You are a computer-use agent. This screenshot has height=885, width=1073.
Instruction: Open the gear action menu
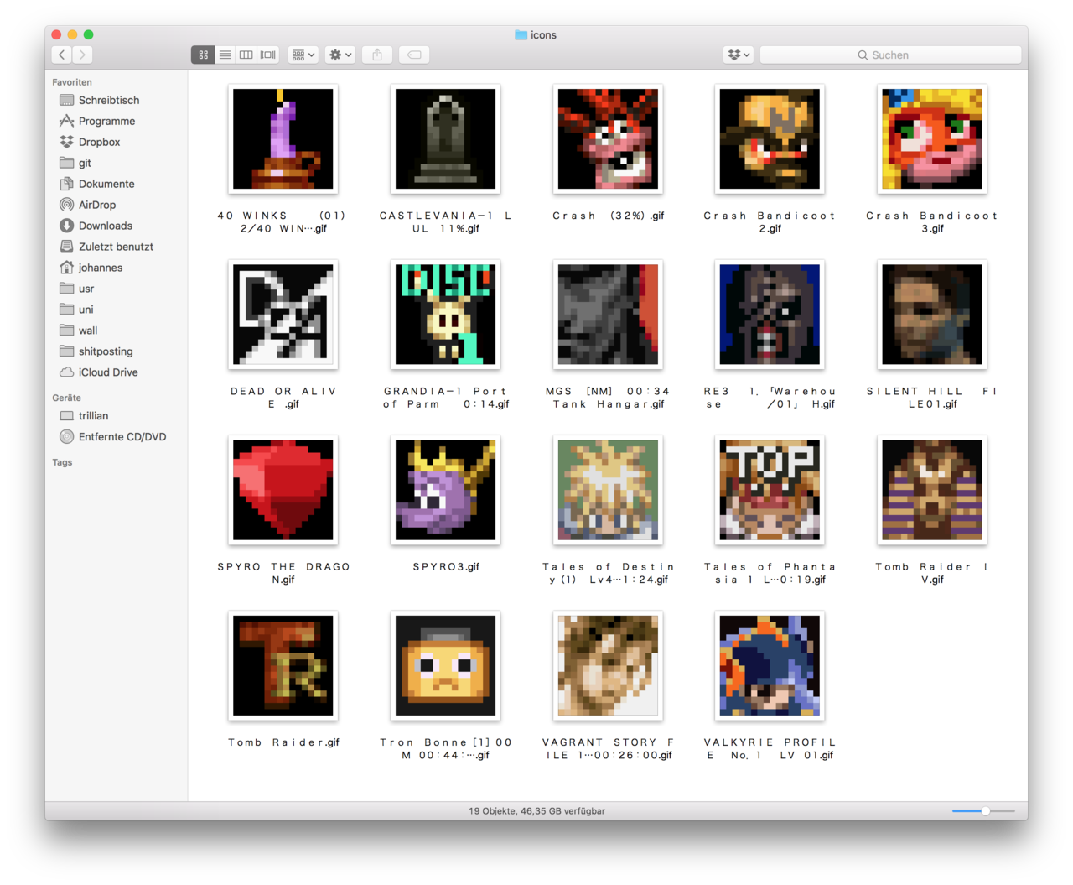(x=340, y=55)
